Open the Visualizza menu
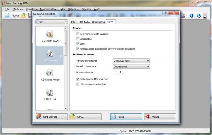Viewport: 212px width, 135px height. click(31, 9)
